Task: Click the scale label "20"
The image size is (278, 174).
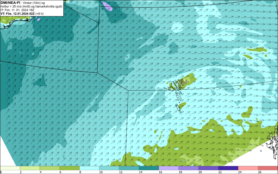Action: [200, 172]
